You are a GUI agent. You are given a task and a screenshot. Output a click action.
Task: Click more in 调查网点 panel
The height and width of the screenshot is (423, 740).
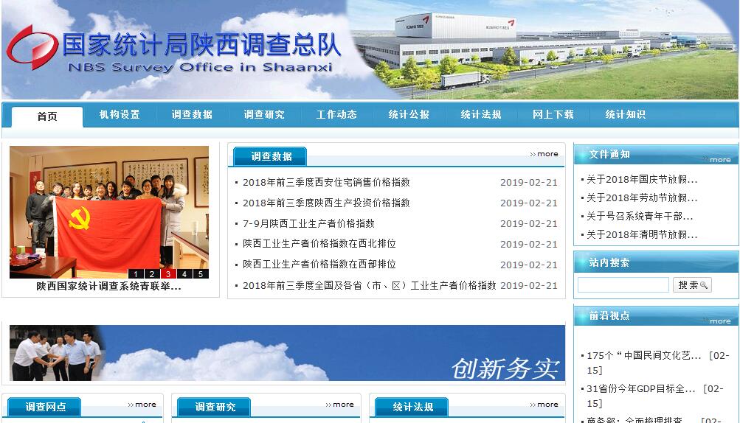point(142,405)
